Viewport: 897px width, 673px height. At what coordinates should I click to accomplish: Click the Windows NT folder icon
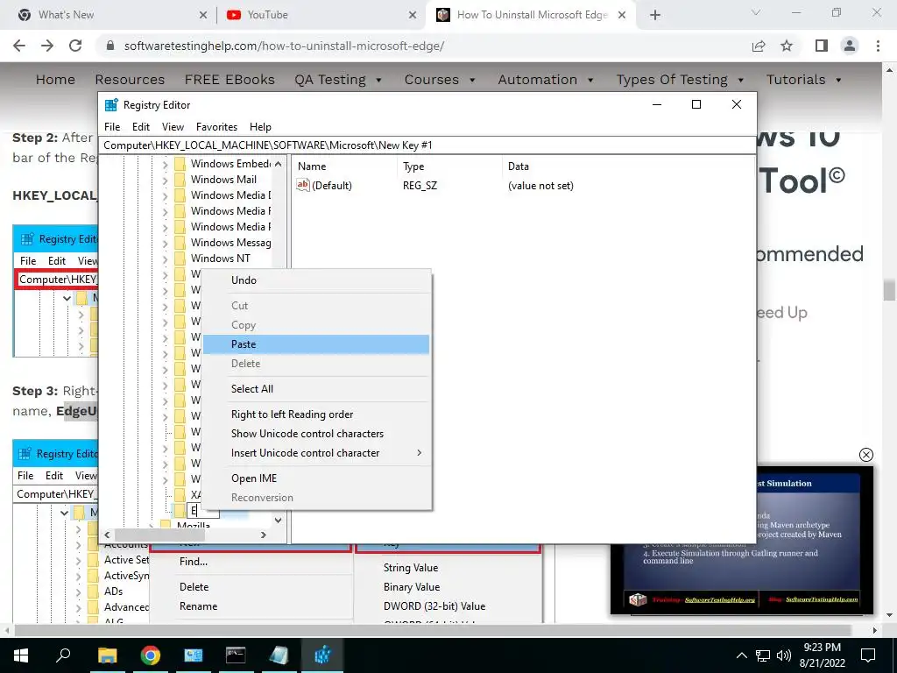[x=180, y=259]
